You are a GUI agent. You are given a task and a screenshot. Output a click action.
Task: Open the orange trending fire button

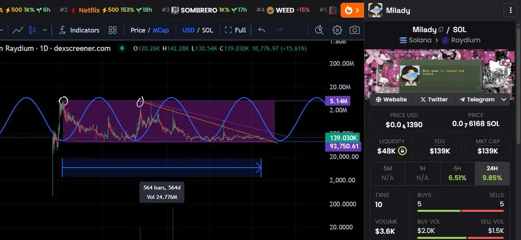coord(352,10)
